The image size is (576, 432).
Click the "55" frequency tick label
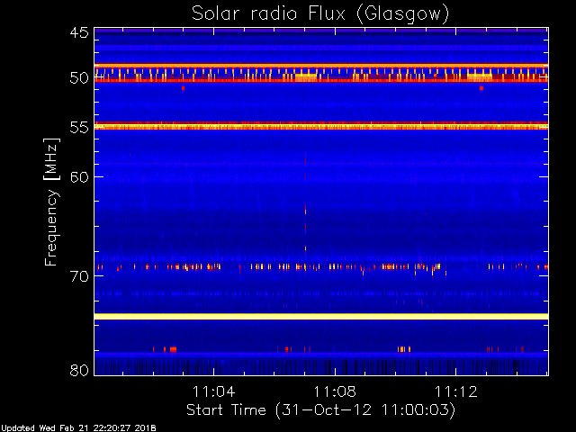click(79, 128)
